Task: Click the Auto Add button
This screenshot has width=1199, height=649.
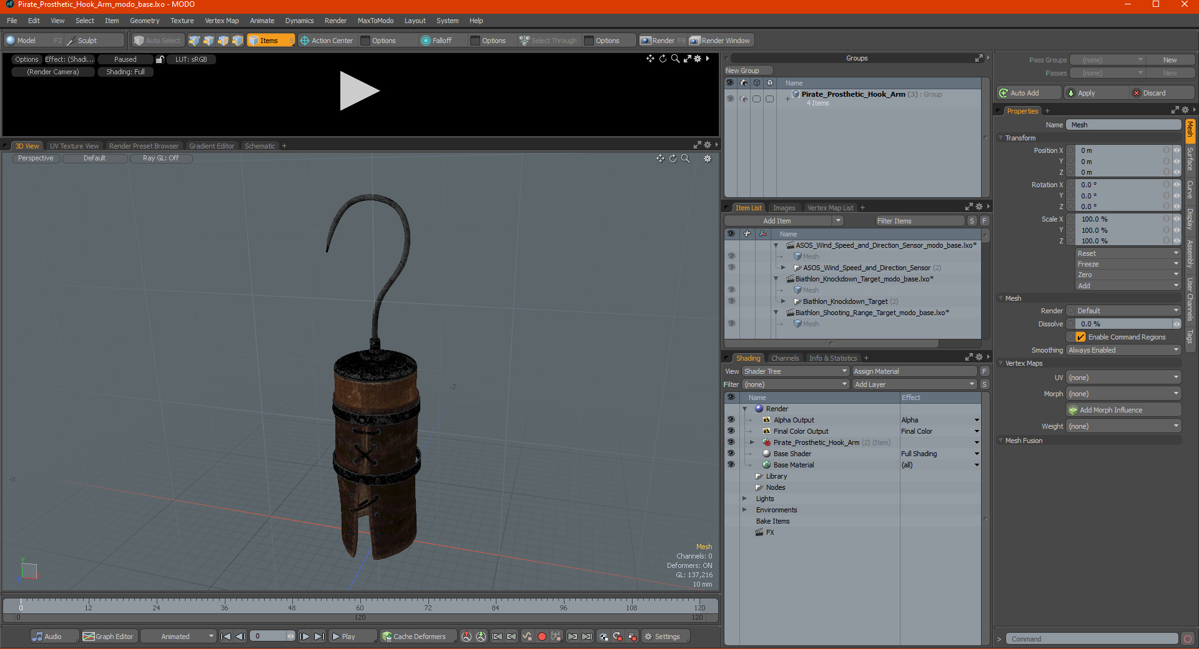Action: point(1029,93)
